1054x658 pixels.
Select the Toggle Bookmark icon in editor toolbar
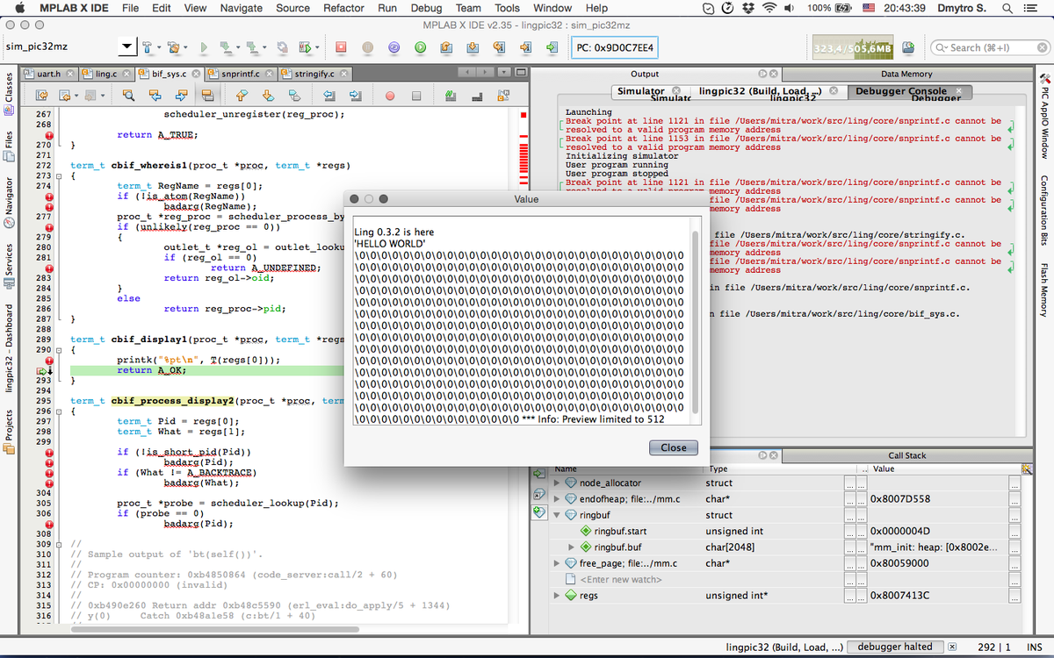tap(293, 97)
